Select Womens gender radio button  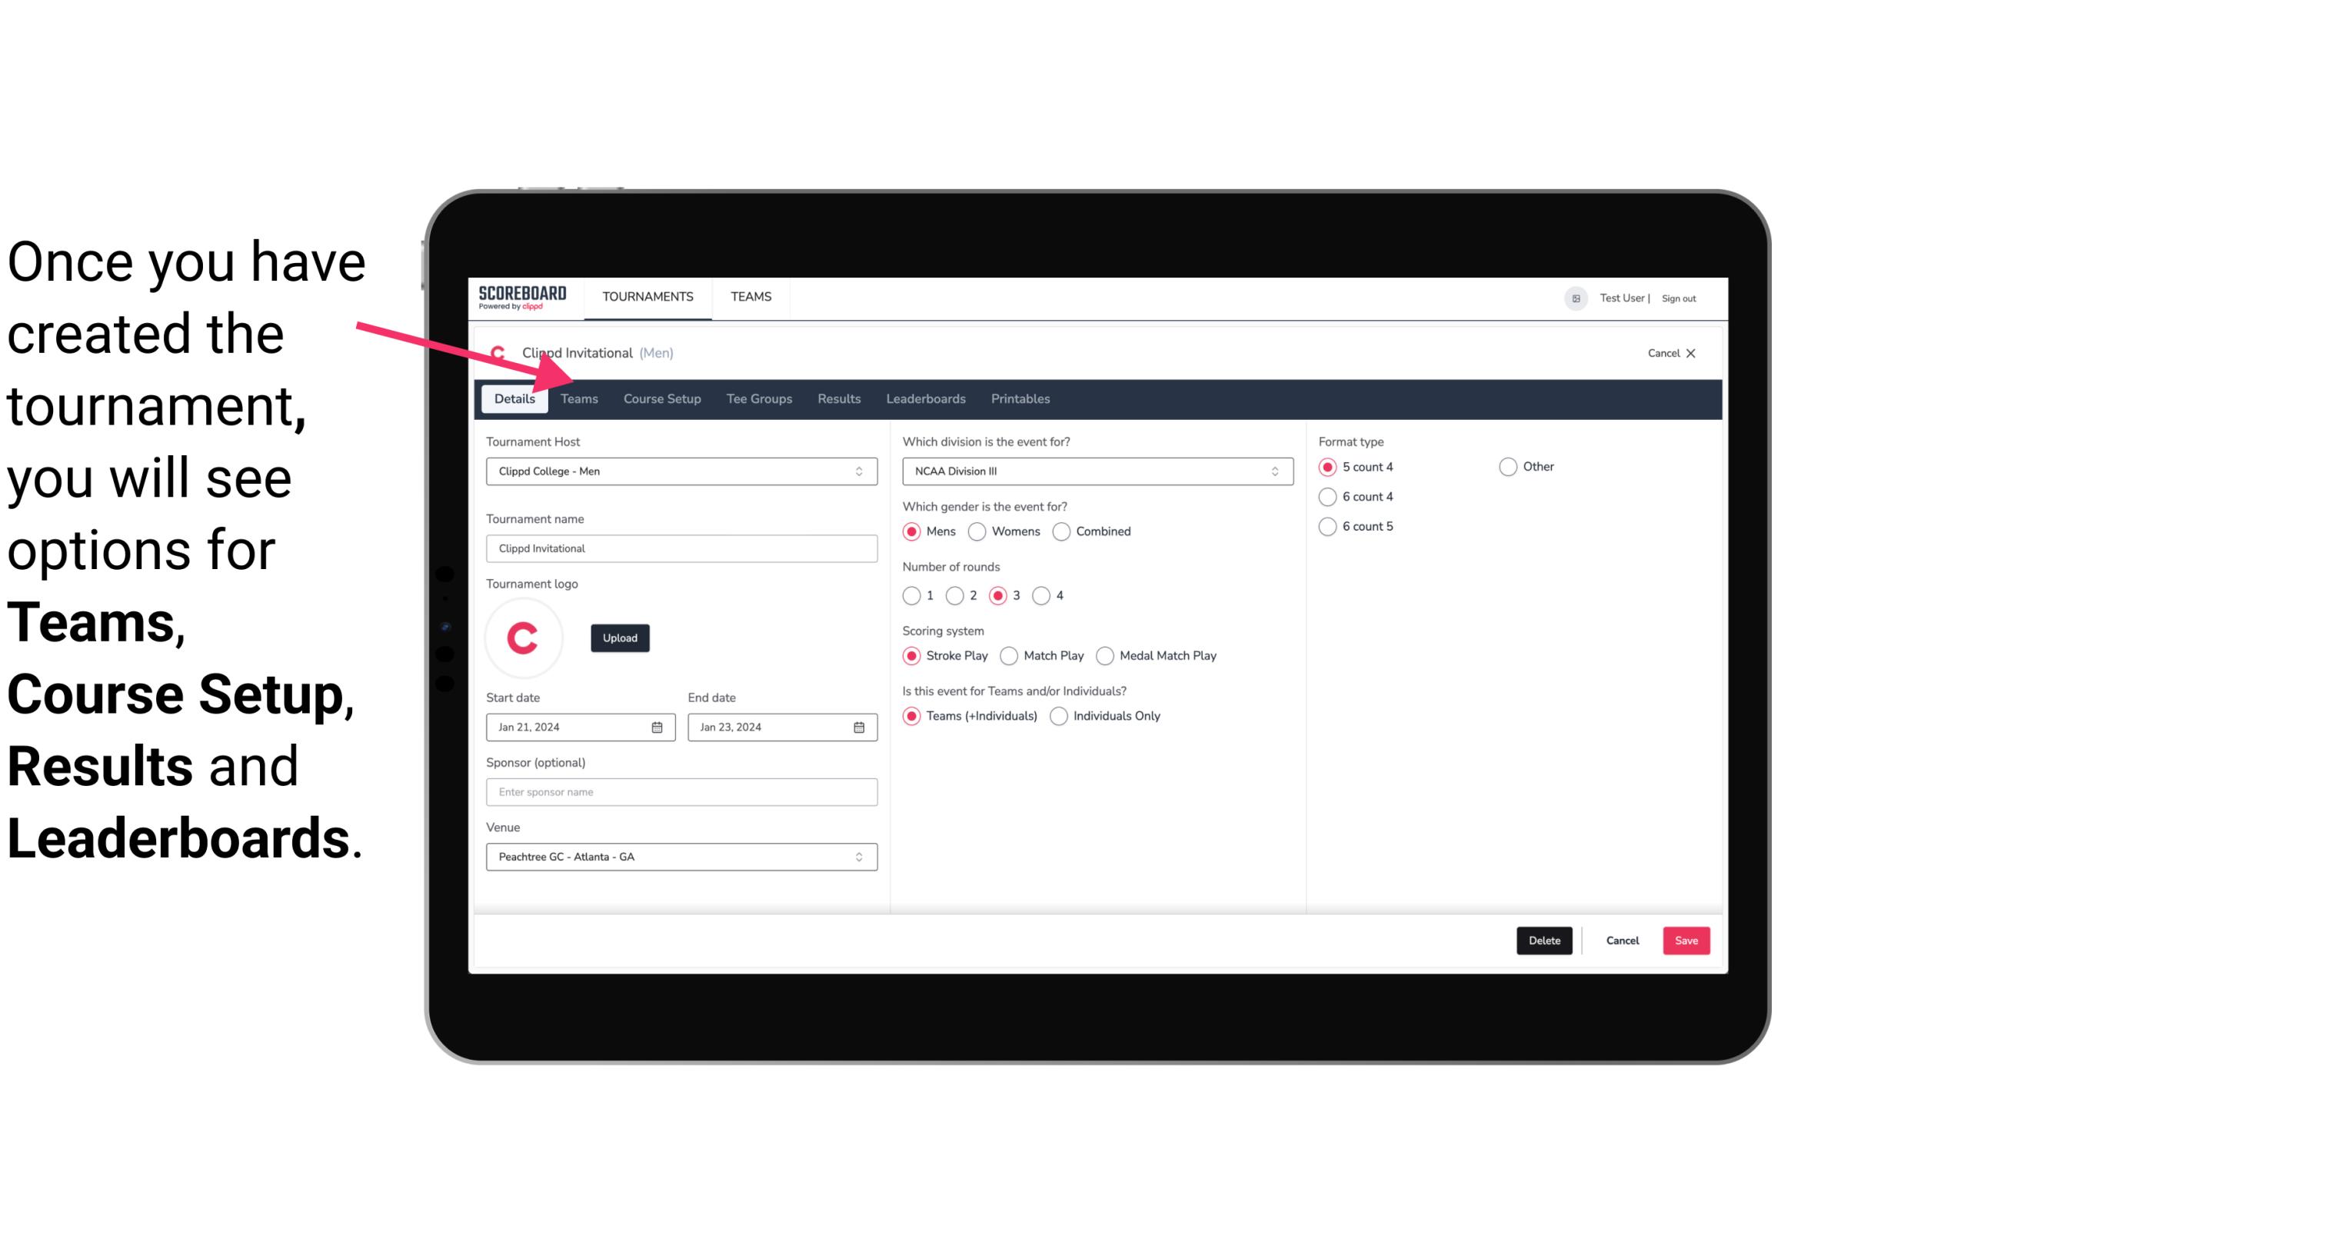pos(977,531)
